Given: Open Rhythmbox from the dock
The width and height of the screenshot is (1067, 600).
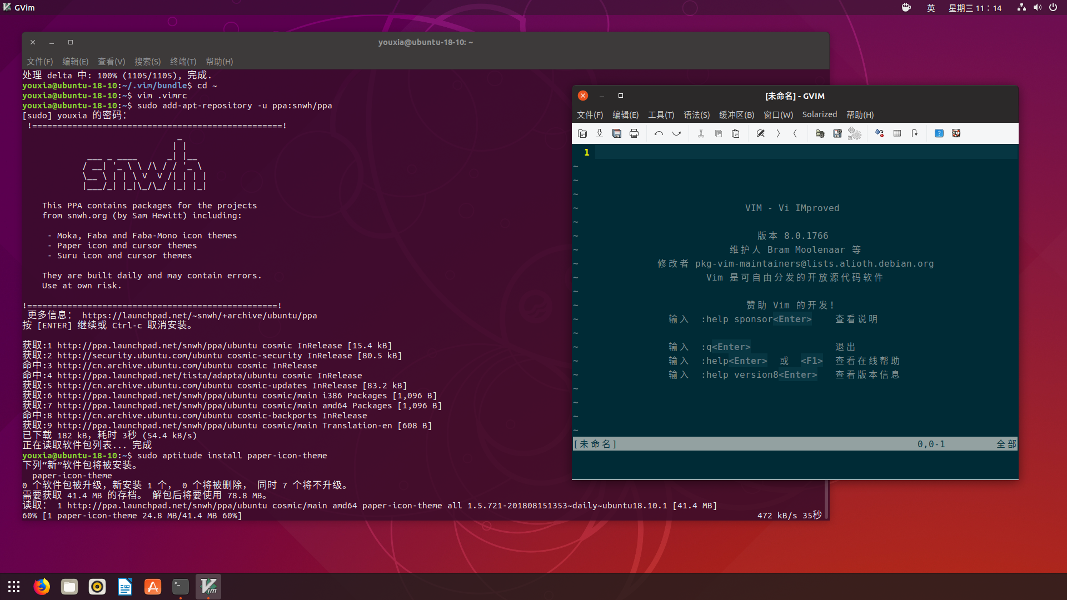Looking at the screenshot, I should (x=97, y=587).
